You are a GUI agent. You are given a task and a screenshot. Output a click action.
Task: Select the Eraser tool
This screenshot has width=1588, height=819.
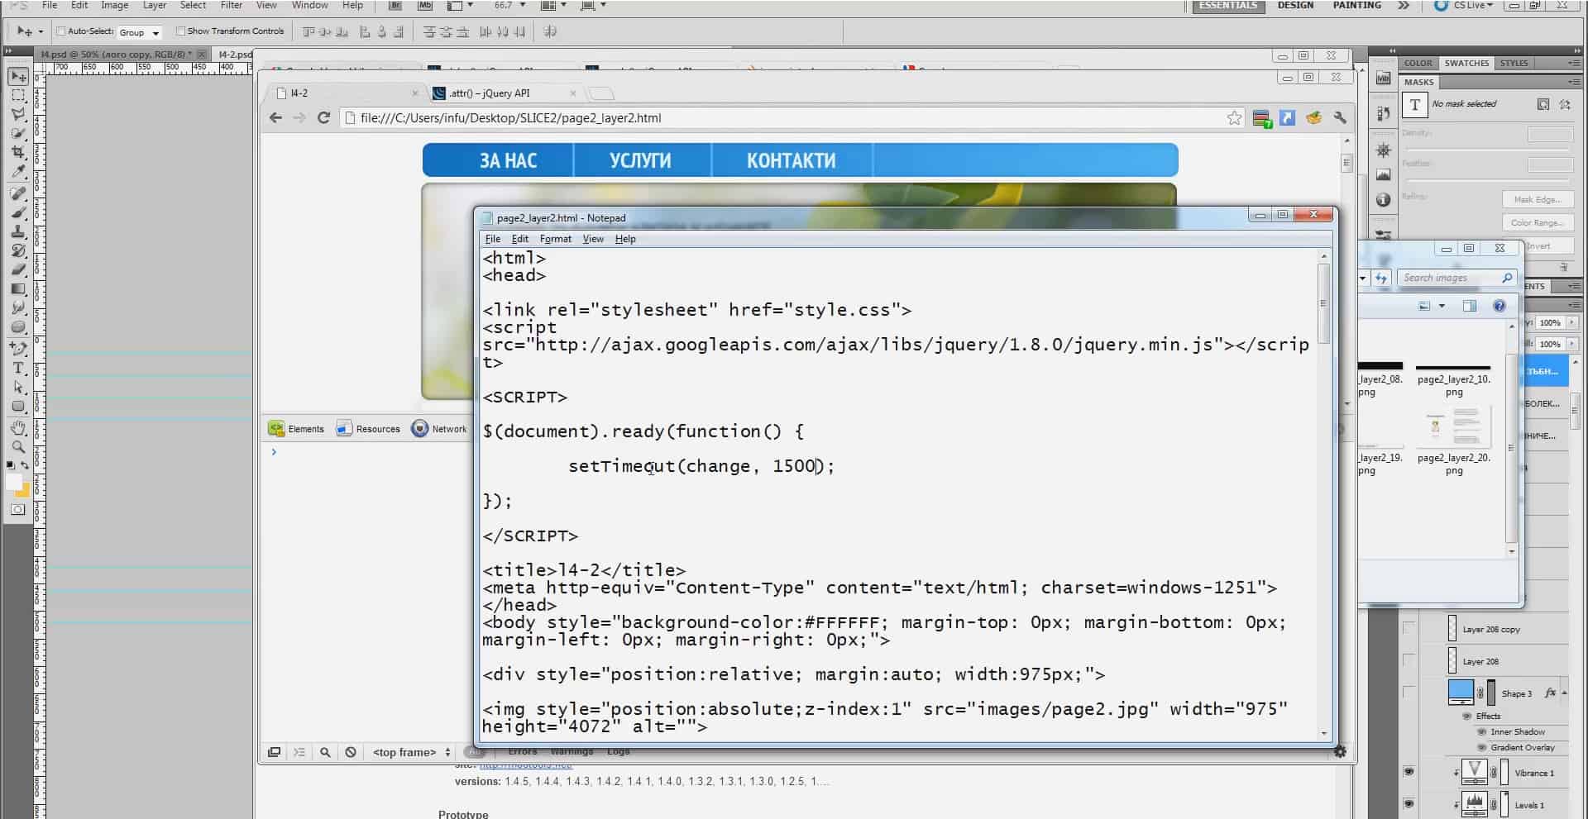click(18, 270)
